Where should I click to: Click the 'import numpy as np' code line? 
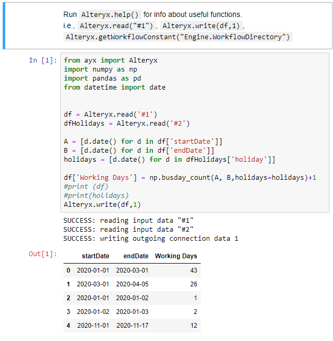click(x=101, y=69)
